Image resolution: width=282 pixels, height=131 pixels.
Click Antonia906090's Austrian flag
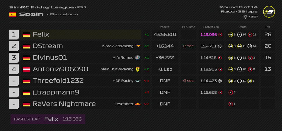(x=26, y=69)
